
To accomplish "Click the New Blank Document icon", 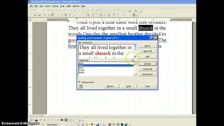I will pos(31,15).
